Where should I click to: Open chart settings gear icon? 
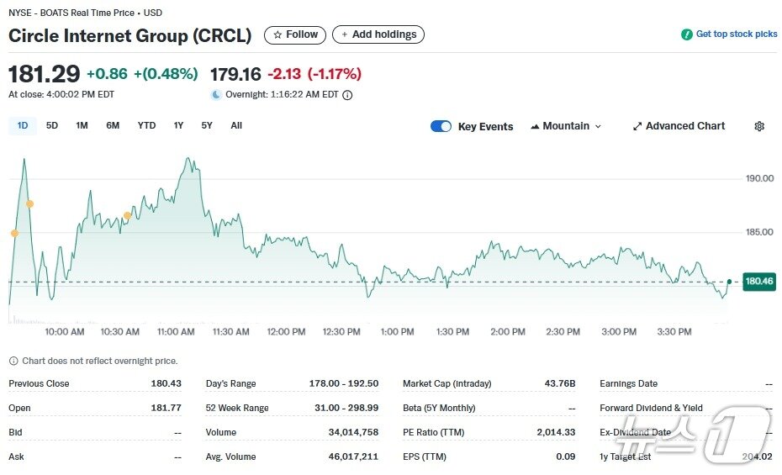(759, 126)
